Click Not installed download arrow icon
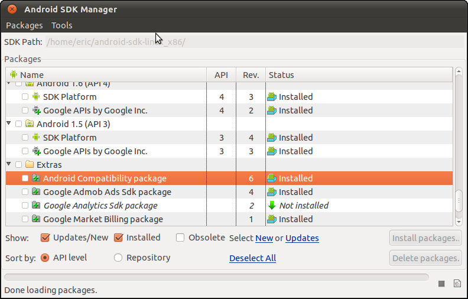This screenshot has height=299, width=468. (272, 205)
